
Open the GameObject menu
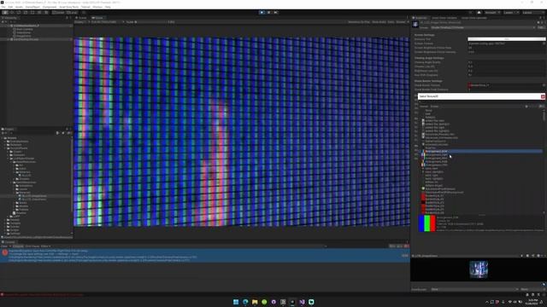point(32,7)
